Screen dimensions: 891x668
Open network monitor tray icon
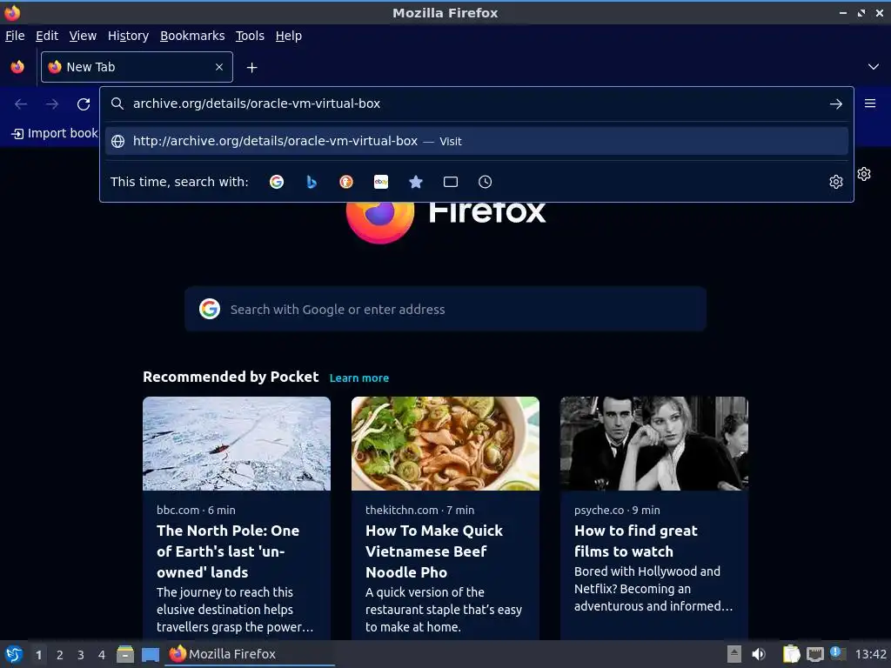tap(814, 654)
